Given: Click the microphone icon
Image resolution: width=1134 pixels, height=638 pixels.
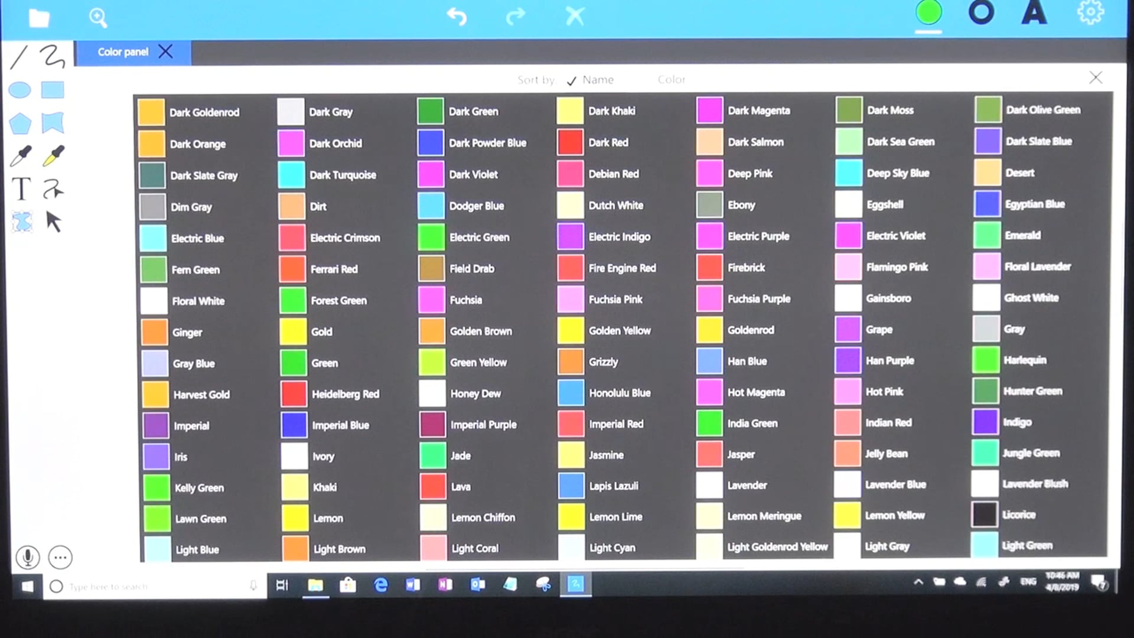Looking at the screenshot, I should pyautogui.click(x=27, y=557).
